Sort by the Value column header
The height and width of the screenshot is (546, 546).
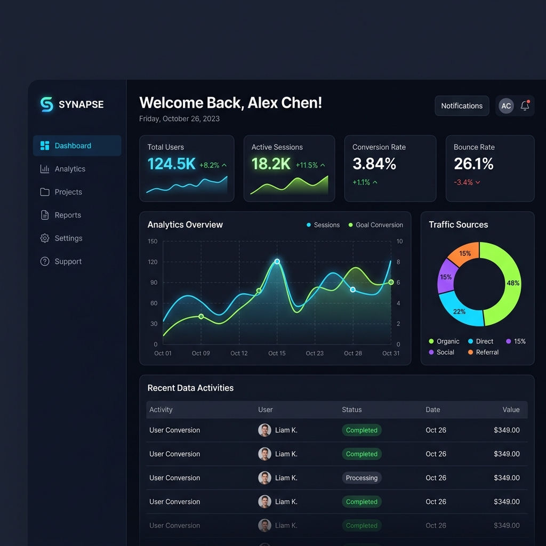tap(511, 409)
